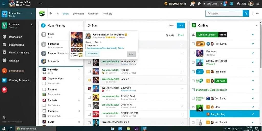Viewport: 262px width, 131px height.
Task: Click into the search input field
Action: click(224, 14)
